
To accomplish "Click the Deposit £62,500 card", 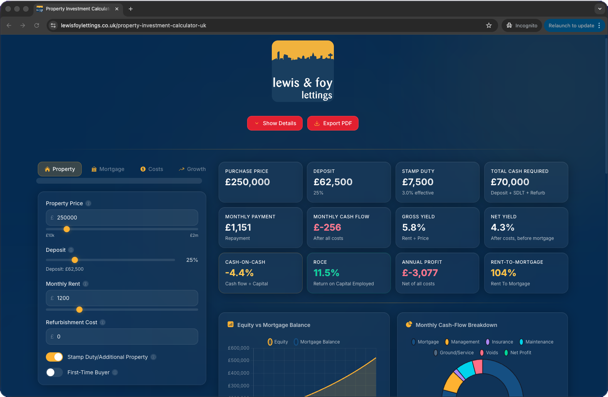I will 349,182.
